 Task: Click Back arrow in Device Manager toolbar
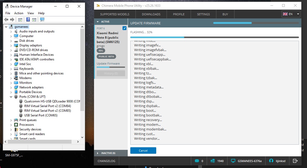(x=6, y=19)
